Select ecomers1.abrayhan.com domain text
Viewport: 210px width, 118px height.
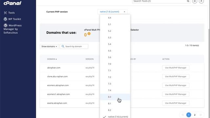[x=58, y=94]
